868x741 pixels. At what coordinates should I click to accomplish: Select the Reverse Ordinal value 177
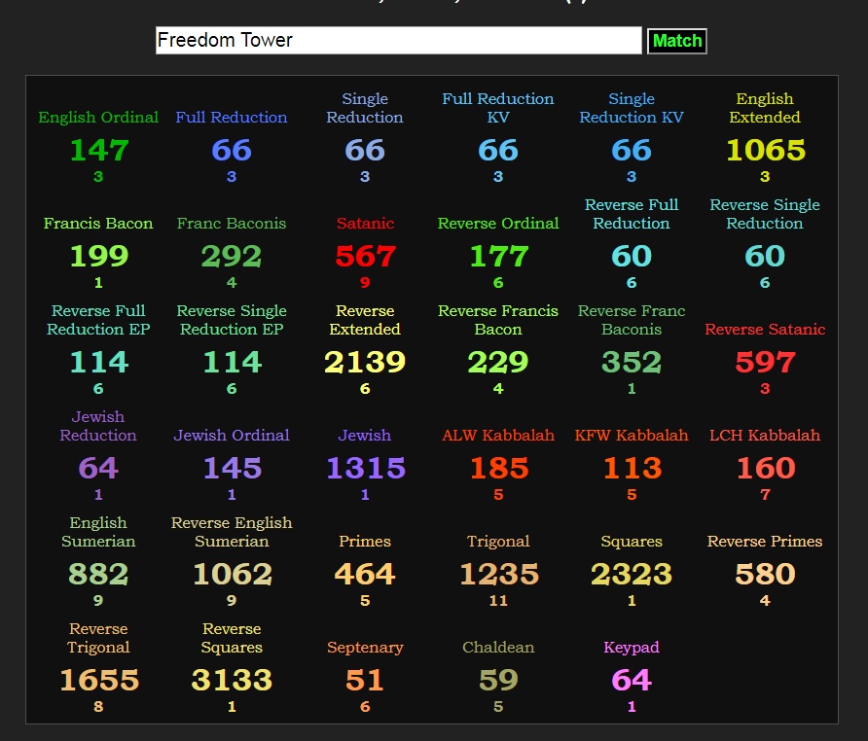tap(498, 256)
